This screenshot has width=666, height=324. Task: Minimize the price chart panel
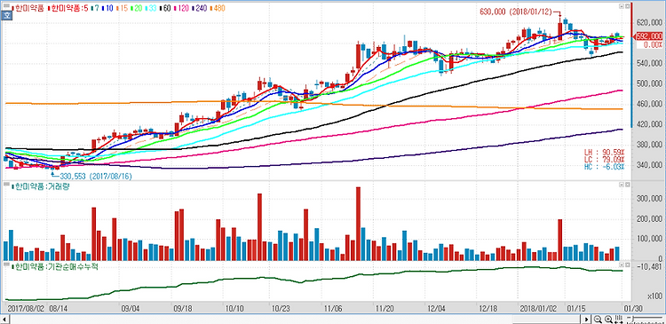[621, 7]
